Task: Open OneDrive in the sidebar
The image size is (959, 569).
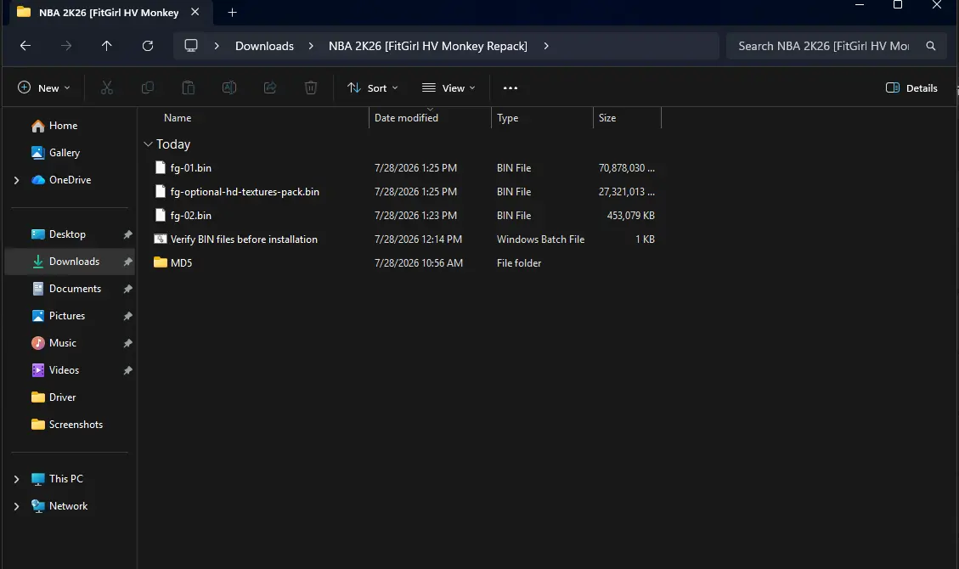Action: tap(70, 180)
